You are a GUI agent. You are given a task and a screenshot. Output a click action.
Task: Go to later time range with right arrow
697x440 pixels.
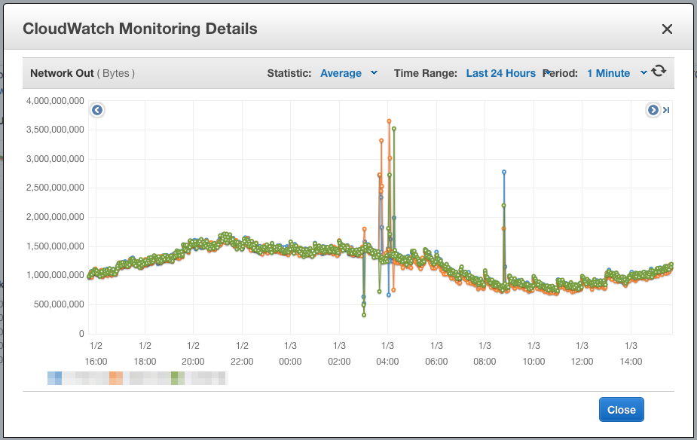pos(653,110)
